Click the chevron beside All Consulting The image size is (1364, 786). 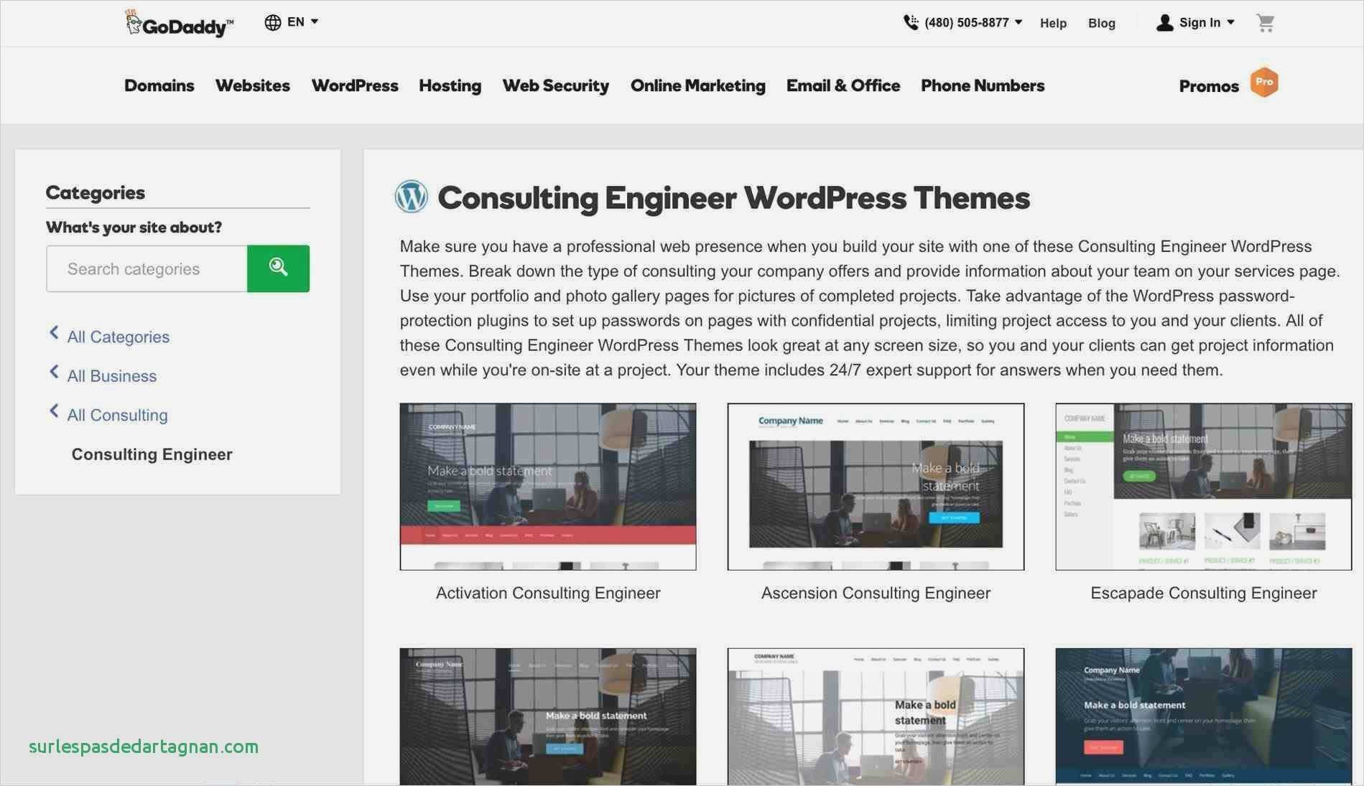(x=54, y=411)
